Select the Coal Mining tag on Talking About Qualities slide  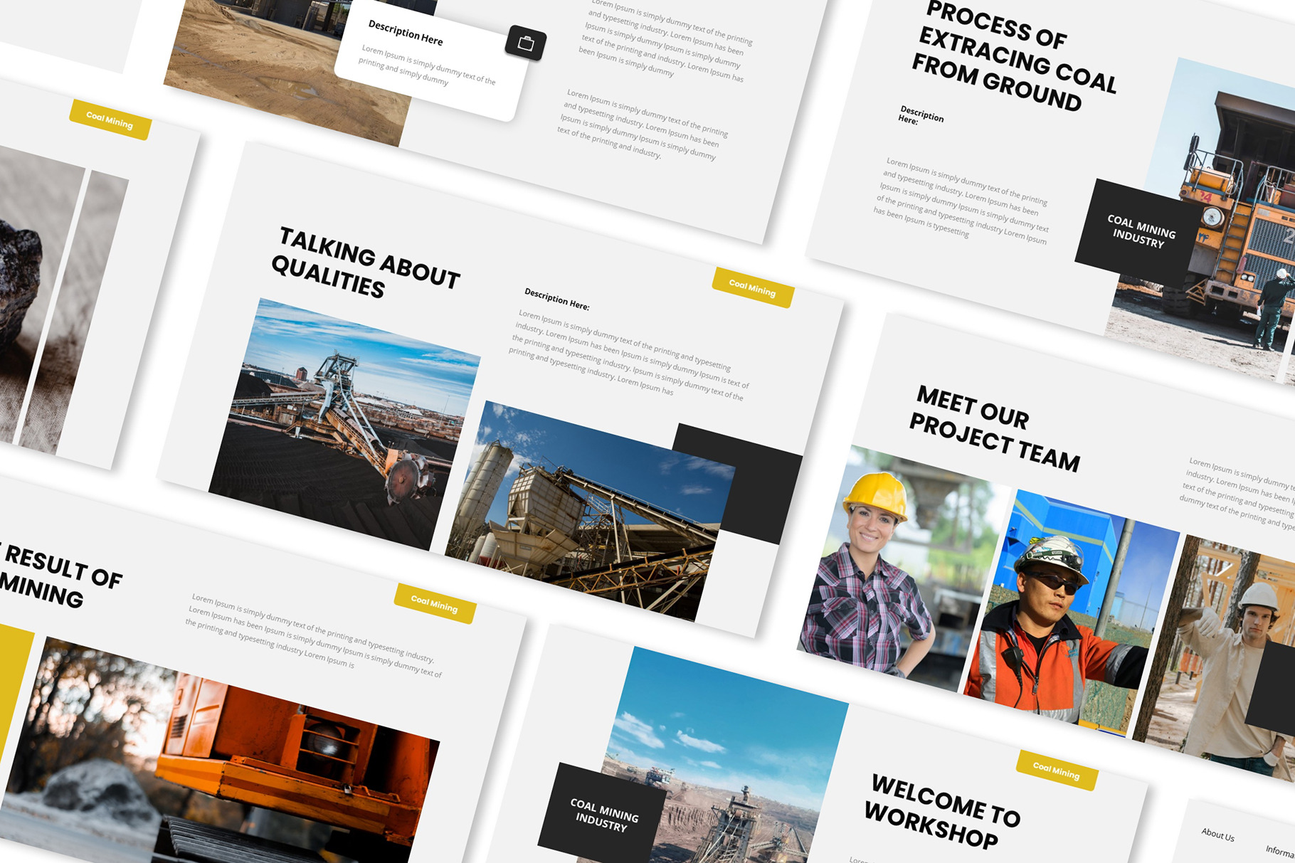pos(752,288)
